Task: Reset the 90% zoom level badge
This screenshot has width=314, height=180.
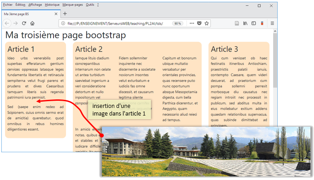Action: pyautogui.click(x=178, y=23)
